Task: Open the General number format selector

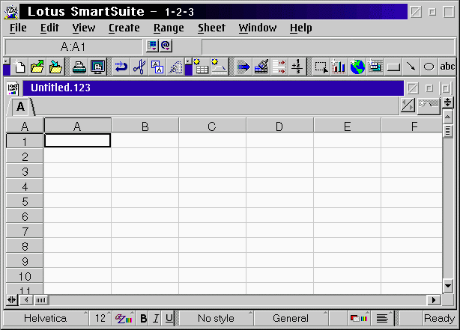Action: 291,318
